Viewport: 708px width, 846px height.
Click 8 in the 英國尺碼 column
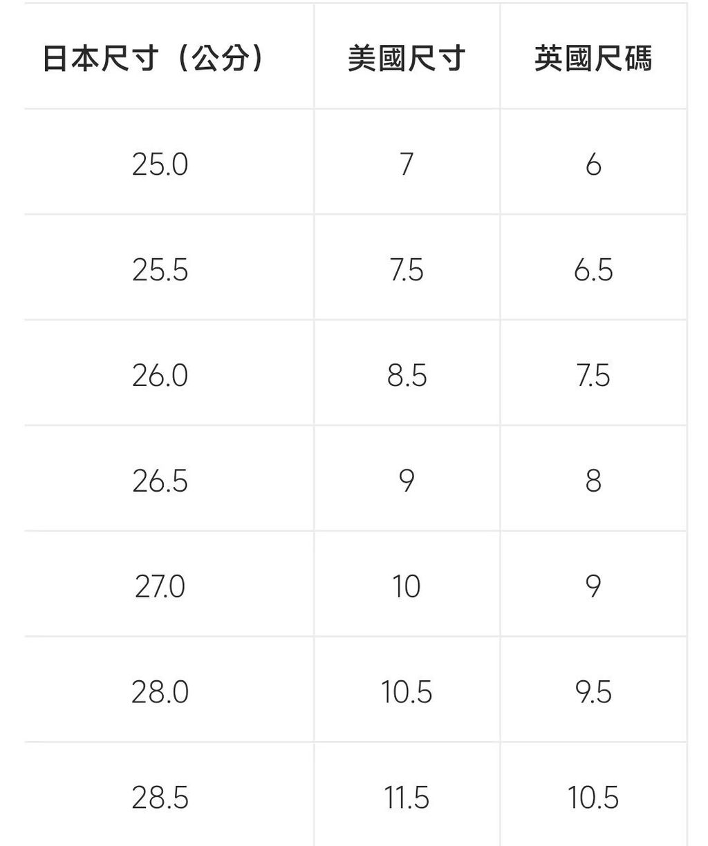point(593,481)
